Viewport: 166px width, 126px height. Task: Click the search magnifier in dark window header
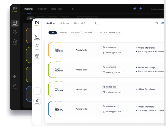73,9
